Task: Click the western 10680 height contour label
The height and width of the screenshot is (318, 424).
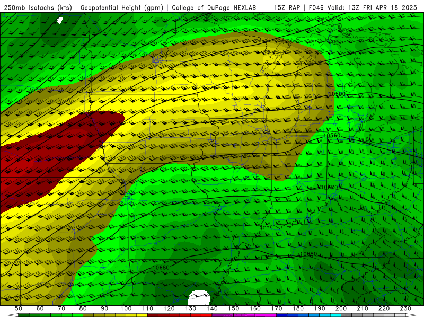Action: (x=161, y=268)
